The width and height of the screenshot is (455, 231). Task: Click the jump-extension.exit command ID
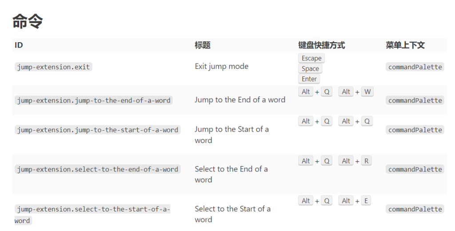point(53,67)
